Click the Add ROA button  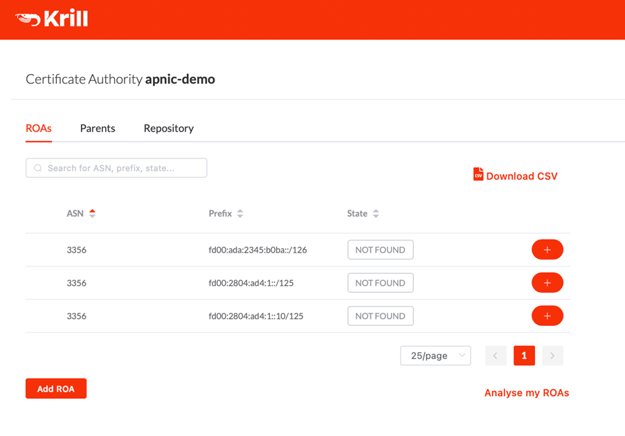[56, 388]
